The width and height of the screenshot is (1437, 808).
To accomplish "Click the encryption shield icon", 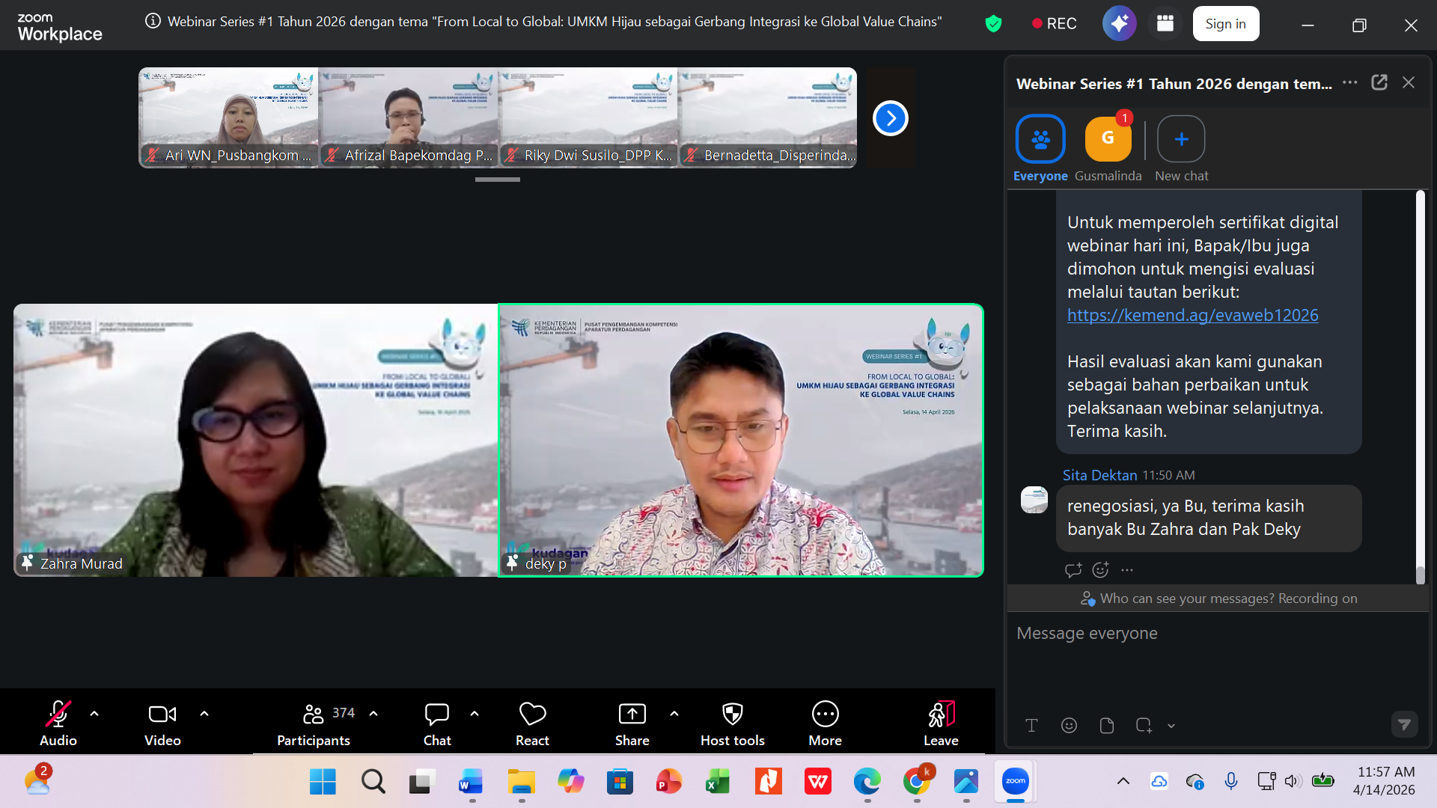I will pyautogui.click(x=993, y=24).
